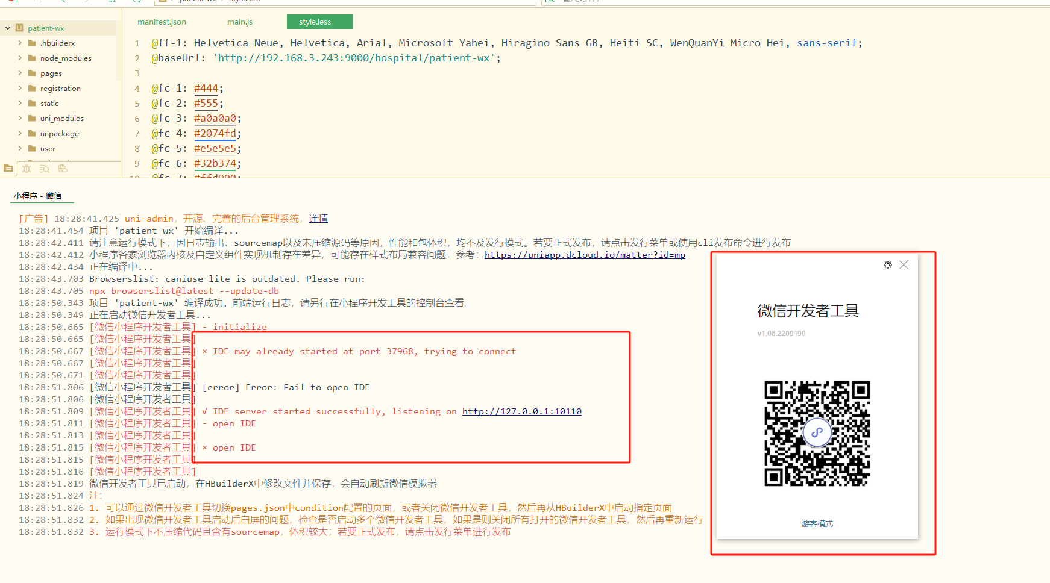This screenshot has width=1050, height=583.
Task: Click the #32b374 color value
Action: pos(215,163)
